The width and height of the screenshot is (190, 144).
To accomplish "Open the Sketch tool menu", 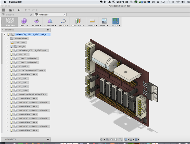I will [x=63, y=25].
